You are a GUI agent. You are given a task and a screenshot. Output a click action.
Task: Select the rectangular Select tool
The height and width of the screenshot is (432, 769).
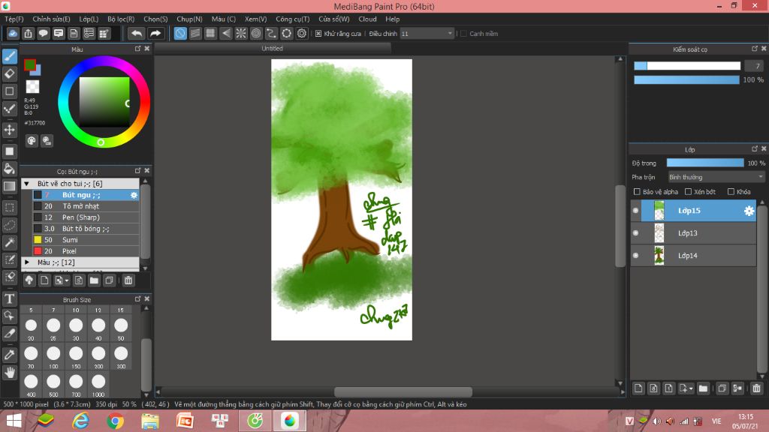(x=10, y=208)
